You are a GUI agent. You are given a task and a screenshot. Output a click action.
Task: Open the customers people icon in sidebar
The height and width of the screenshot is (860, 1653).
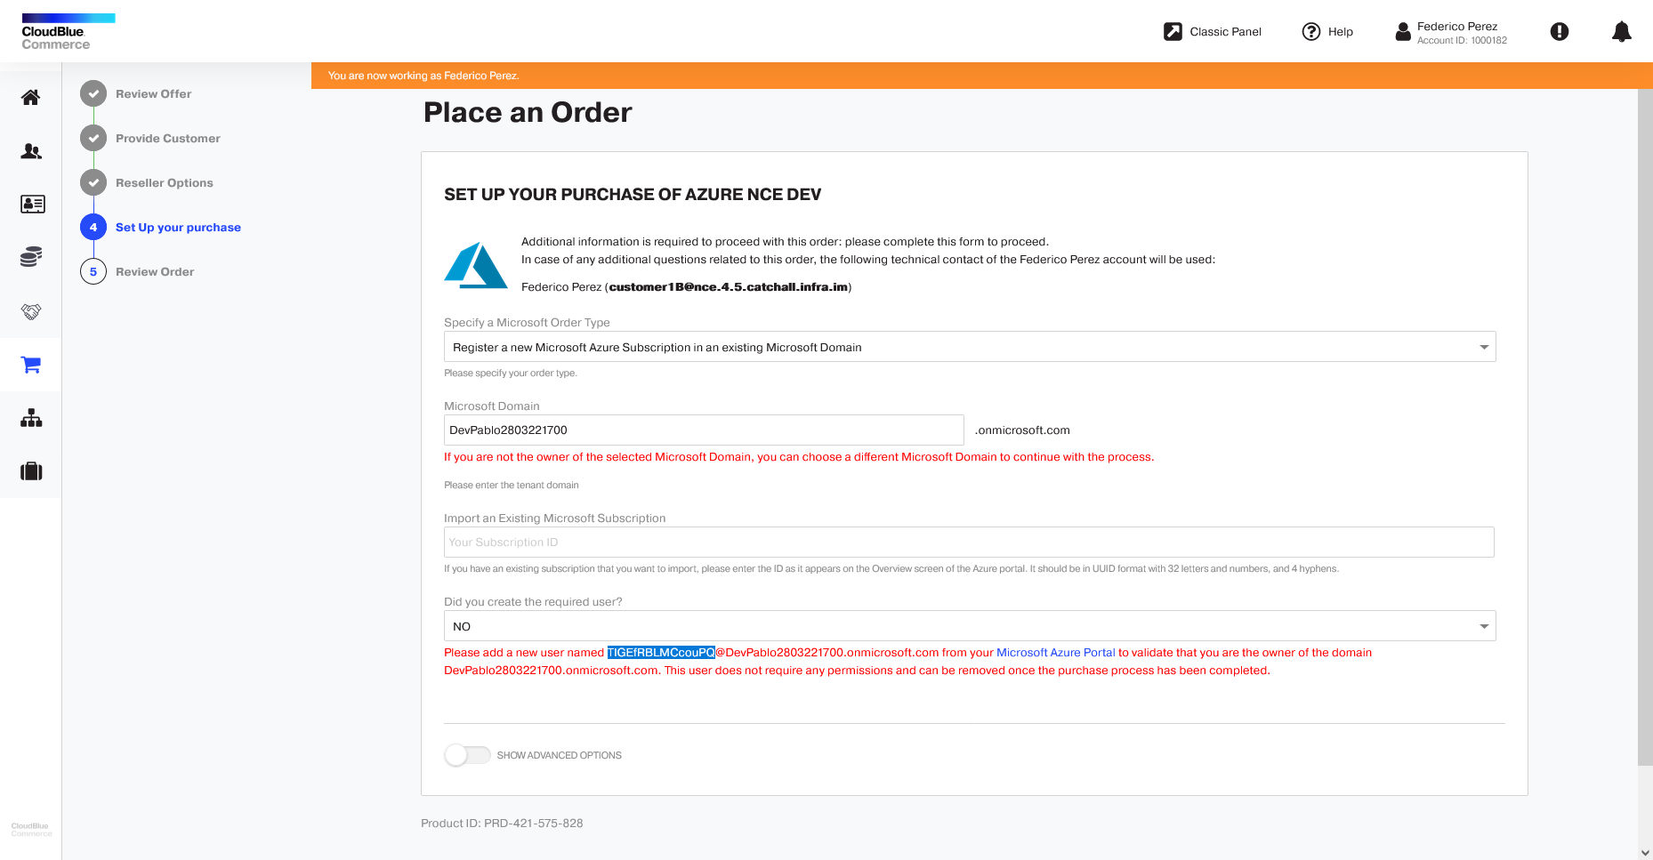[31, 151]
